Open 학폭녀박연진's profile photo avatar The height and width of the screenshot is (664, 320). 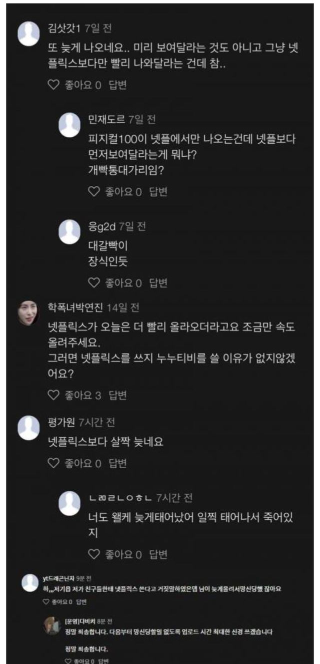(28, 313)
